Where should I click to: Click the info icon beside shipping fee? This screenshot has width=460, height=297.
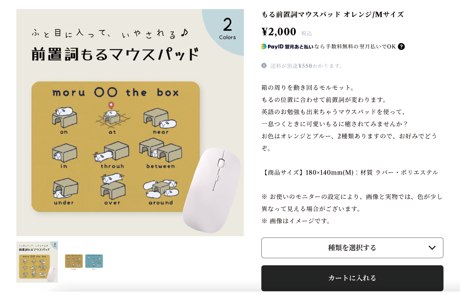[264, 66]
